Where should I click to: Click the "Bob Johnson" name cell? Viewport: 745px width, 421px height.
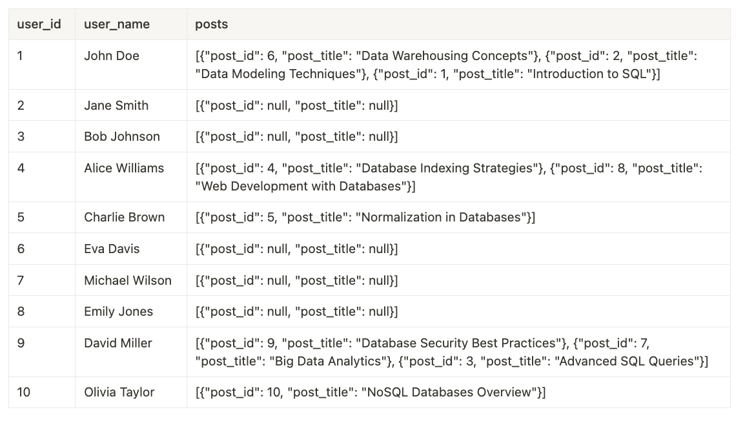122,137
